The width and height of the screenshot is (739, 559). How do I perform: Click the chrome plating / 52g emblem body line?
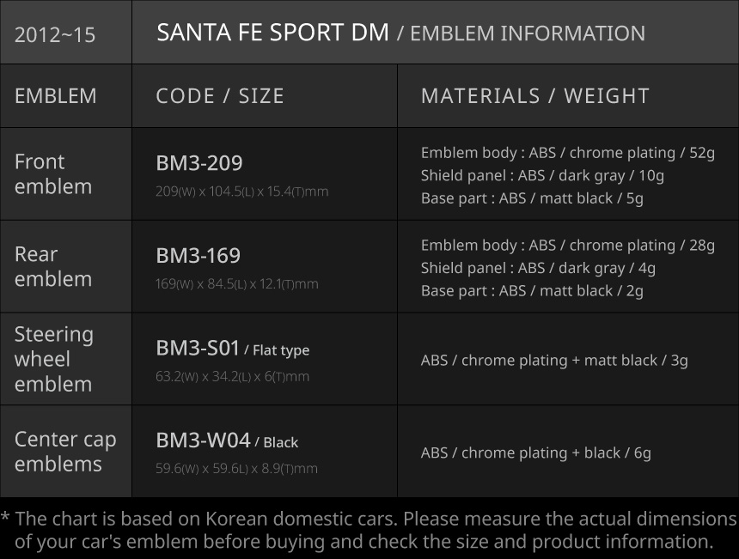[x=567, y=153]
